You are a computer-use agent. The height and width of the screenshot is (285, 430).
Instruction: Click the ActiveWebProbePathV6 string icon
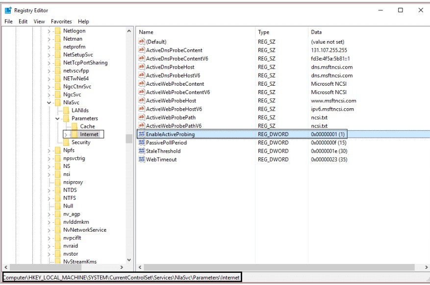142,126
